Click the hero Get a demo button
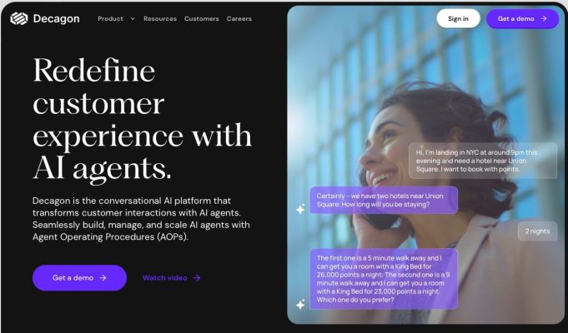The width and height of the screenshot is (568, 333). 79,278
